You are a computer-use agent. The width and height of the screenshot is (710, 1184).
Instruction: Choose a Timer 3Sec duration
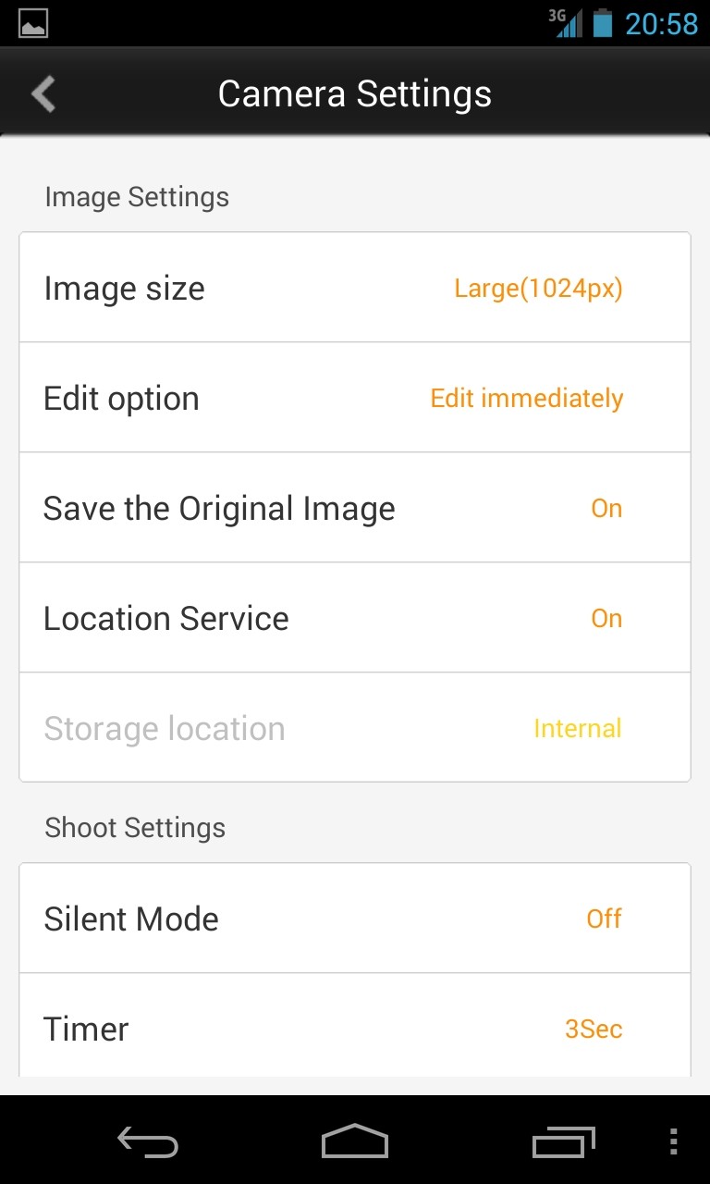(x=594, y=1029)
